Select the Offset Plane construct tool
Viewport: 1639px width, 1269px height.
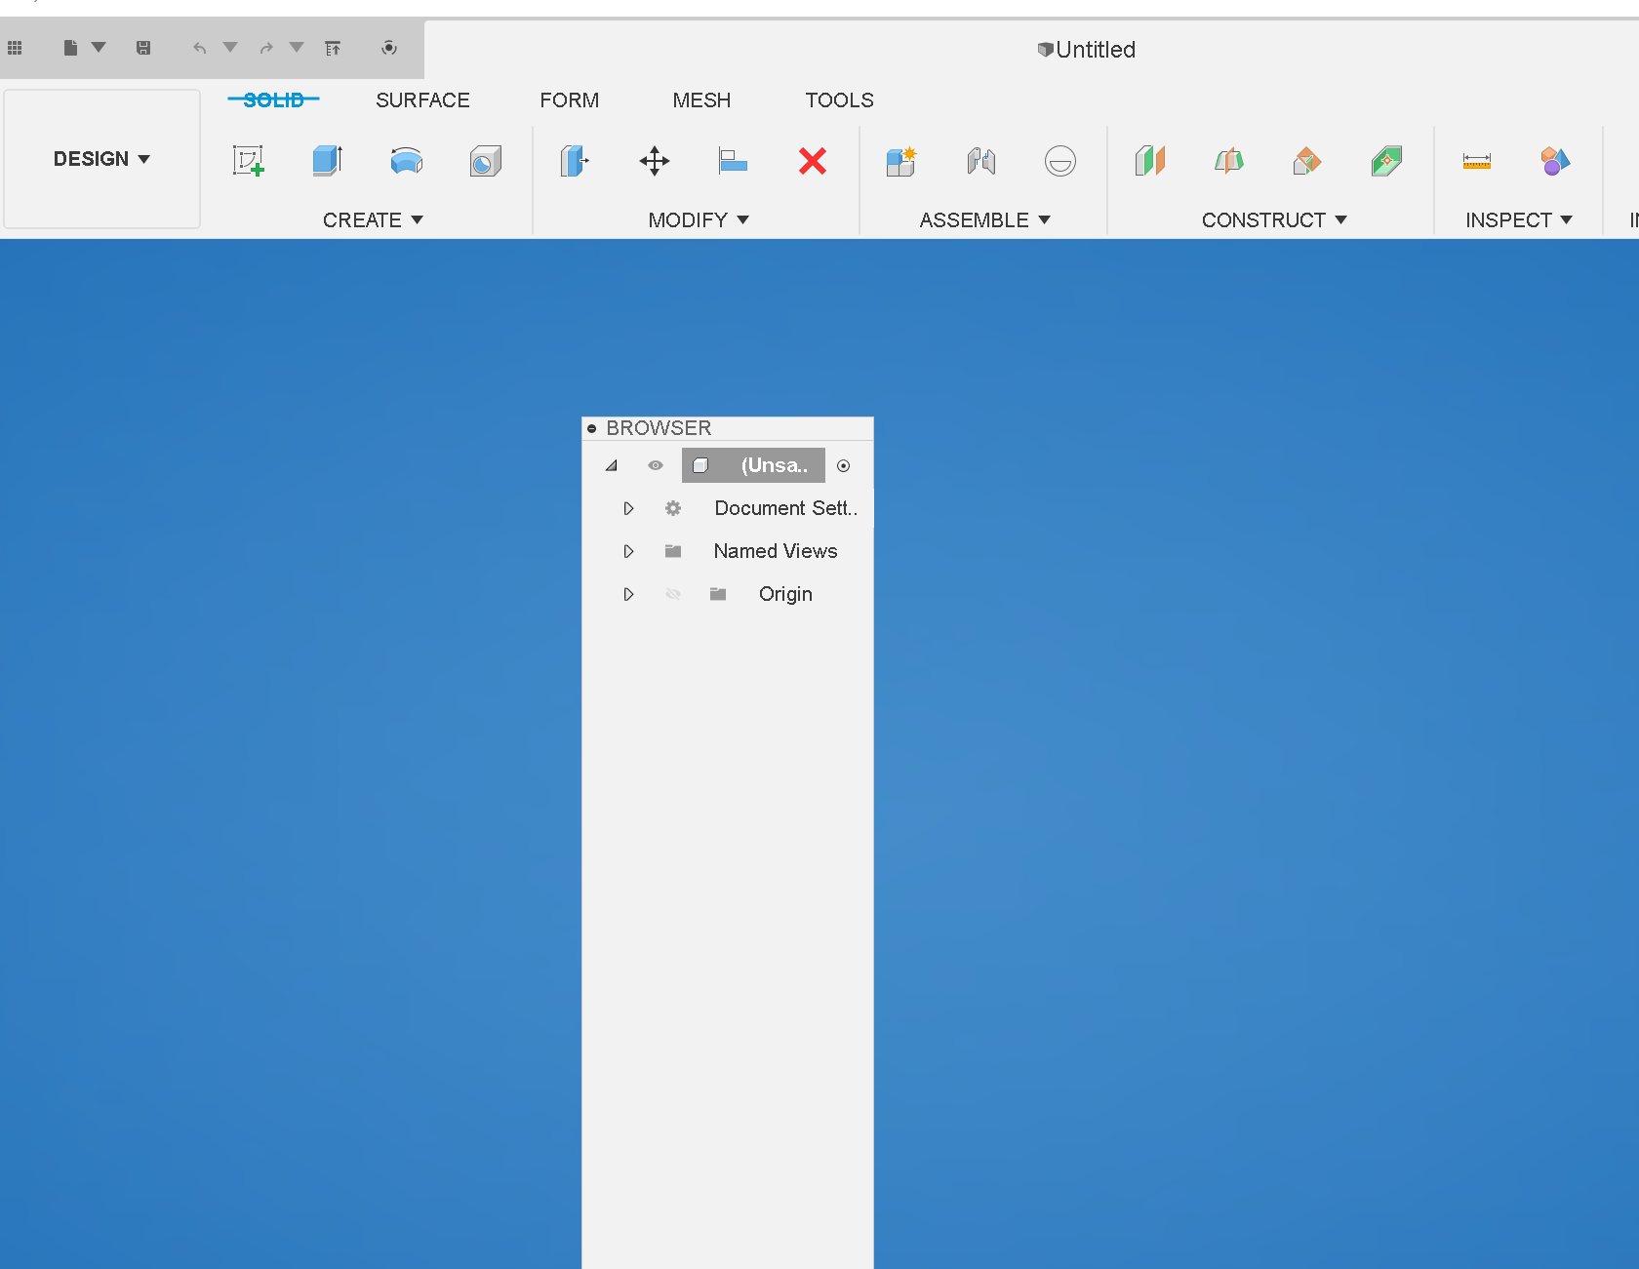pyautogui.click(x=1150, y=161)
